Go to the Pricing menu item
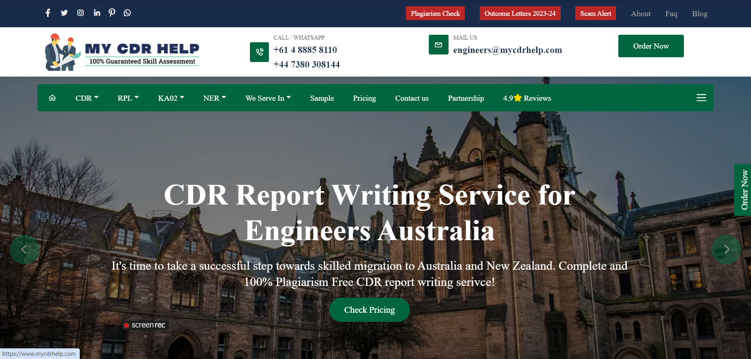 point(364,98)
